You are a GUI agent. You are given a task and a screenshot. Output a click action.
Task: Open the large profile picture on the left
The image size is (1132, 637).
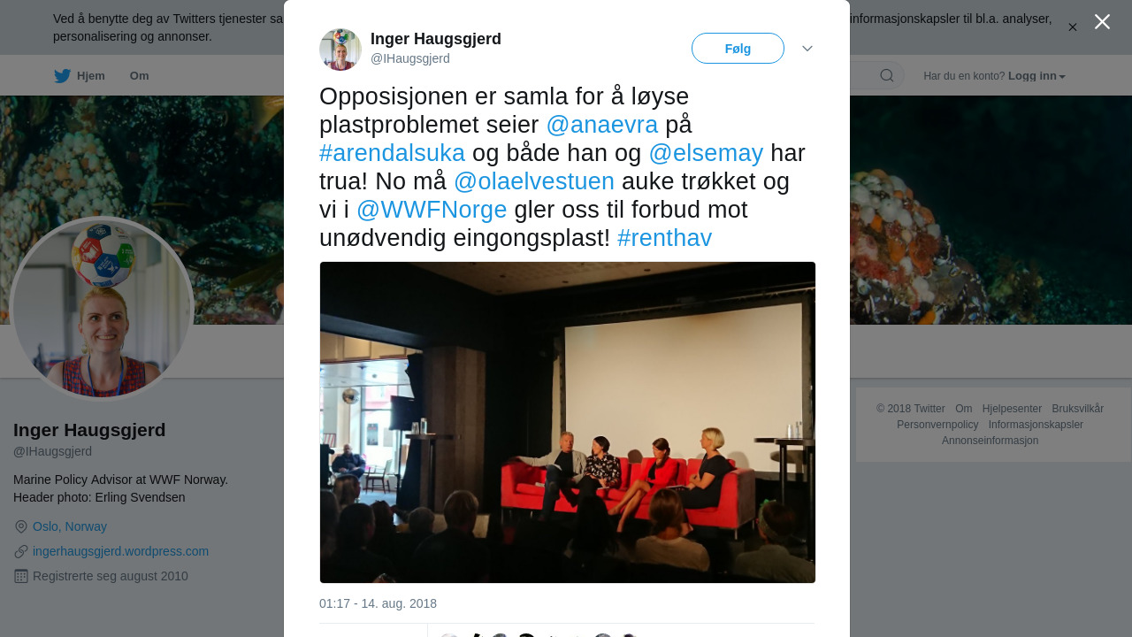(x=102, y=309)
